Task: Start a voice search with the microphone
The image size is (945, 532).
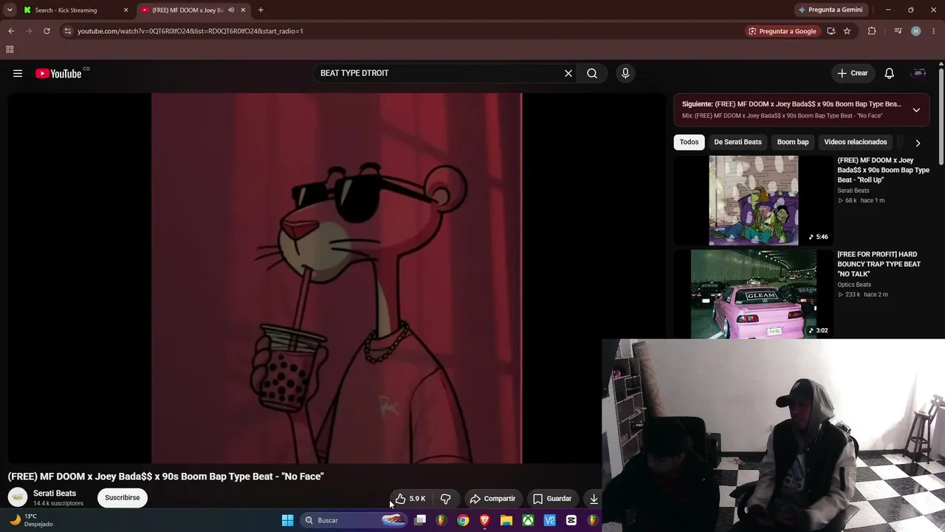Action: coord(625,73)
